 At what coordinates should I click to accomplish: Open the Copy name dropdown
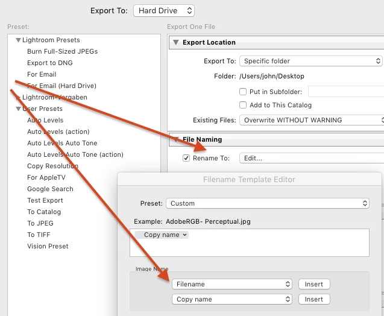(x=232, y=299)
